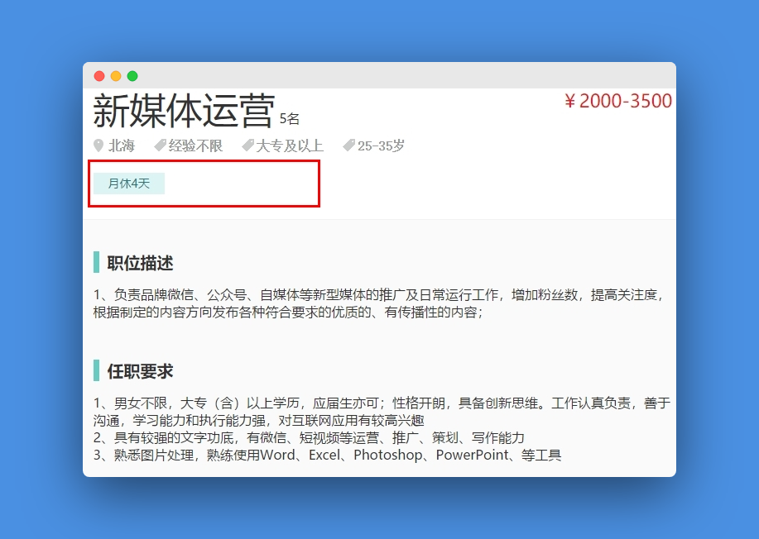Click the tag icon beside 大专及以上

tap(247, 145)
